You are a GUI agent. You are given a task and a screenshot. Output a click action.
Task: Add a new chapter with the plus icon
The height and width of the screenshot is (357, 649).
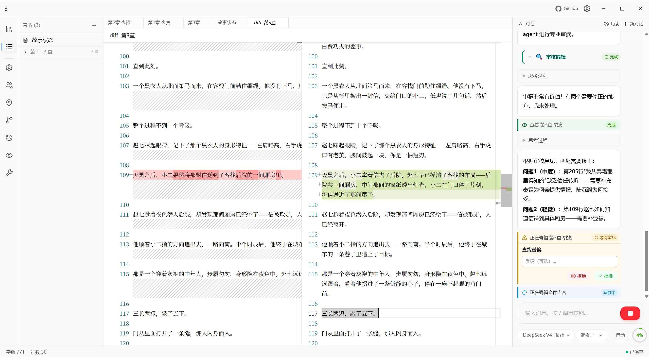coord(94,25)
